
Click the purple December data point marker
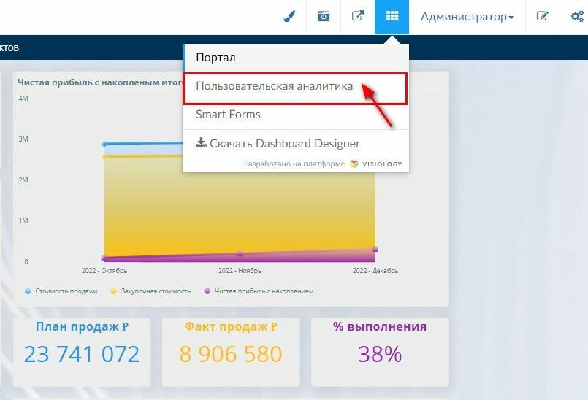[x=375, y=249]
